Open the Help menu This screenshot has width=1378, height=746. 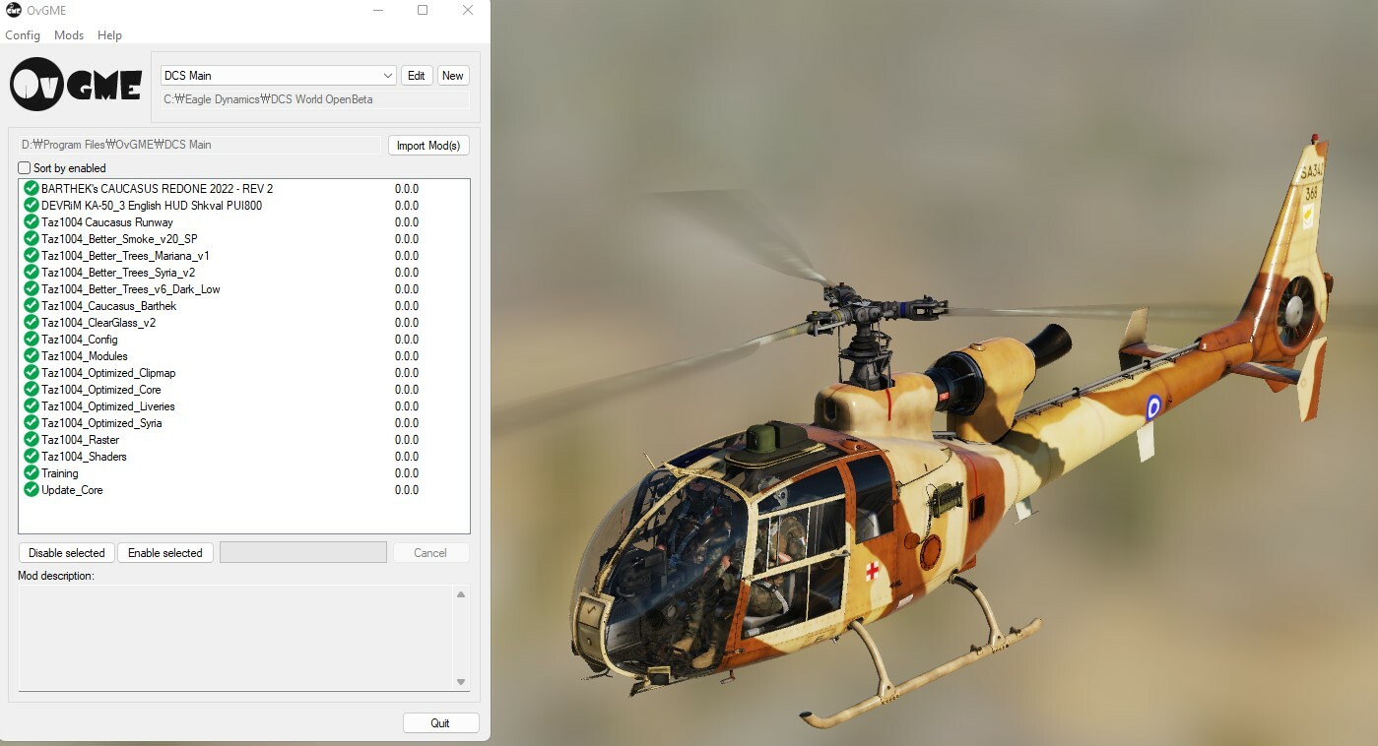[x=109, y=35]
